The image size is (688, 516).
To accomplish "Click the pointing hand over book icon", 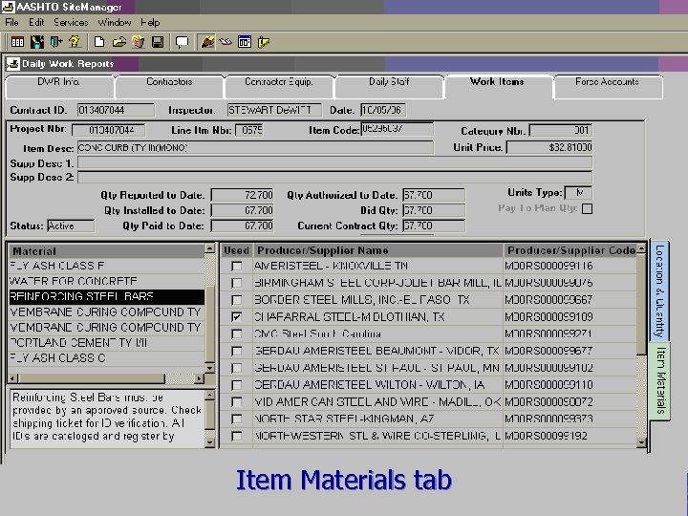I will (226, 42).
